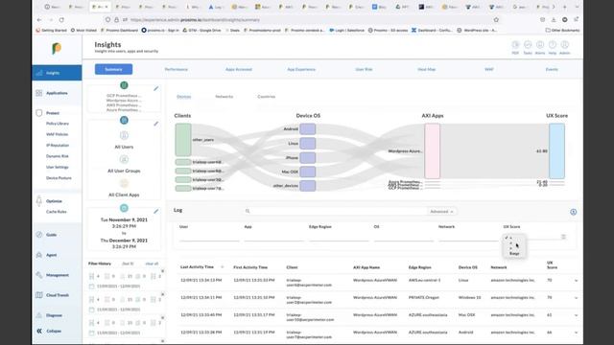Click the Edge Region filter field
This screenshot has height=345, width=614.
[x=339, y=237]
